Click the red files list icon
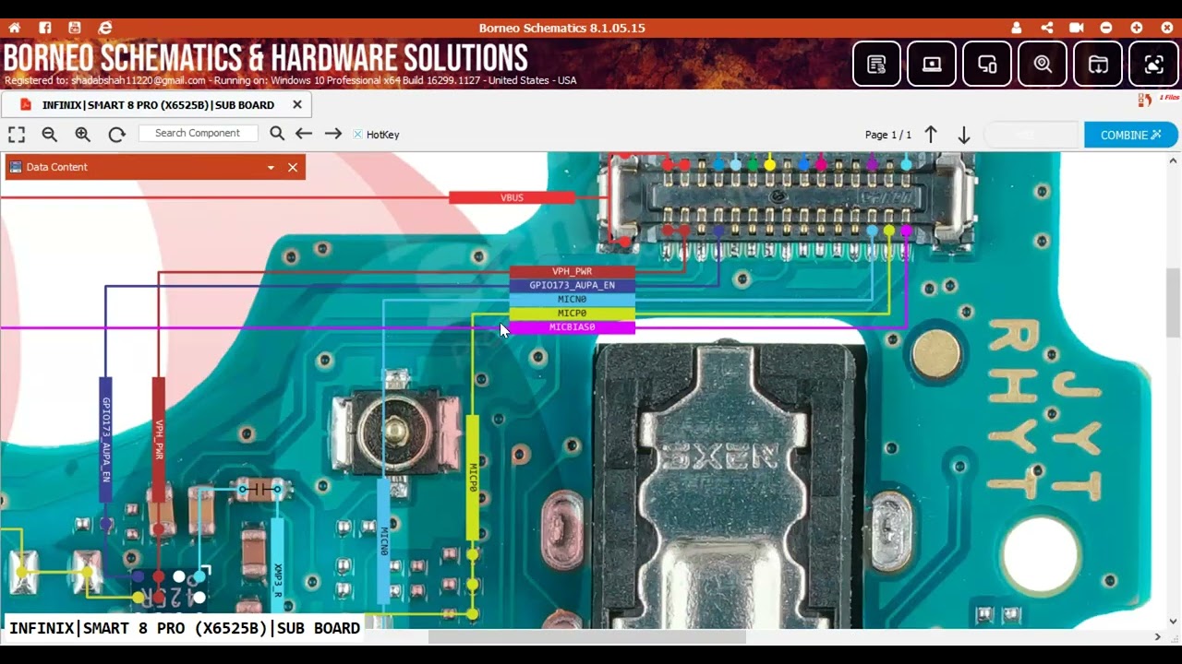The image size is (1182, 664). pyautogui.click(x=1145, y=100)
